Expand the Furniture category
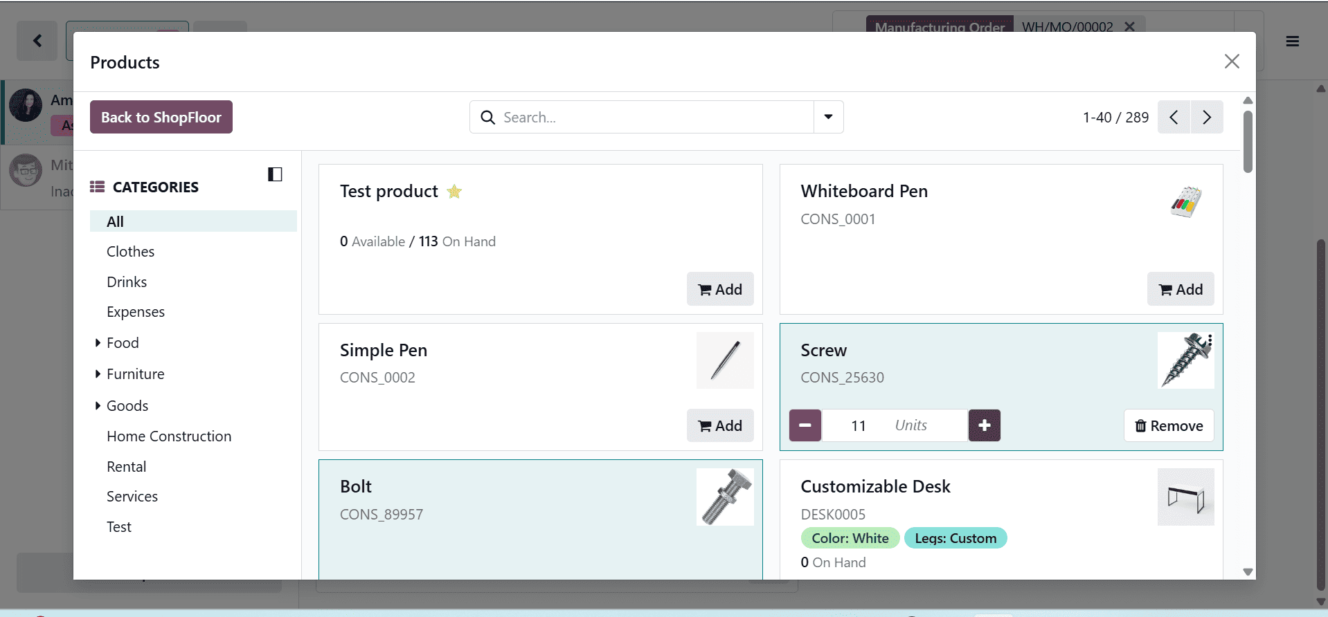The height and width of the screenshot is (617, 1328). pyautogui.click(x=98, y=374)
